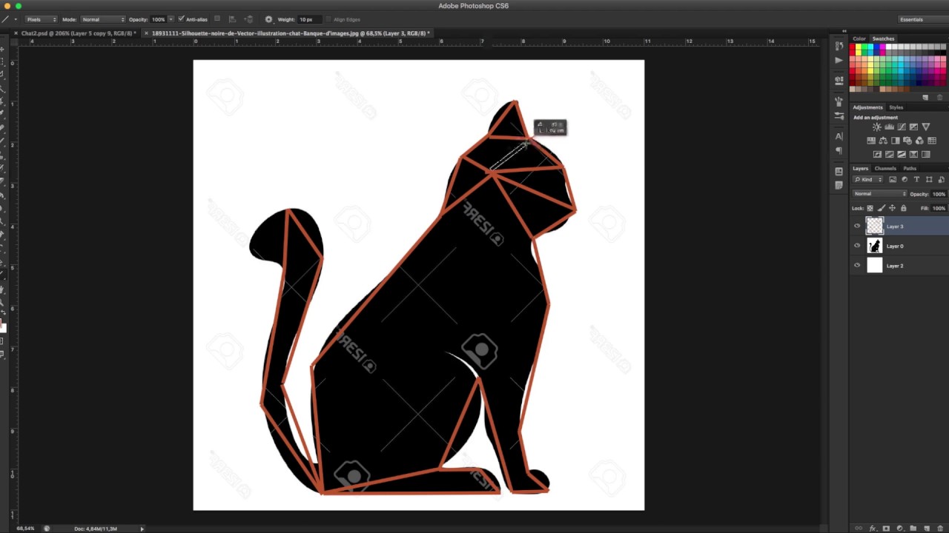
Task: Open the Paragraph panel icon
Action: click(x=839, y=151)
